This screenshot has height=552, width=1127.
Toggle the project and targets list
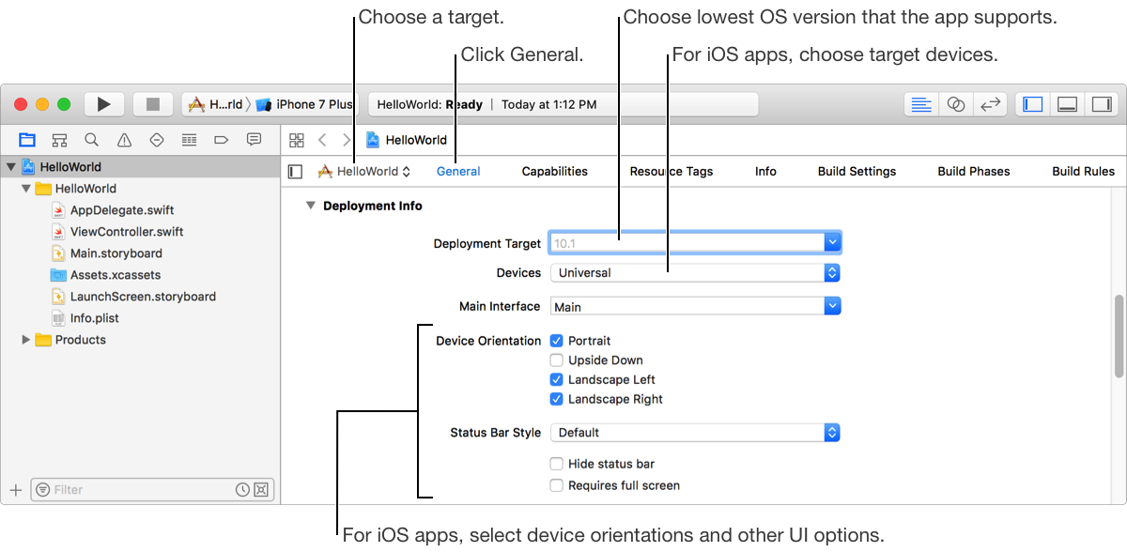pyautogui.click(x=295, y=172)
